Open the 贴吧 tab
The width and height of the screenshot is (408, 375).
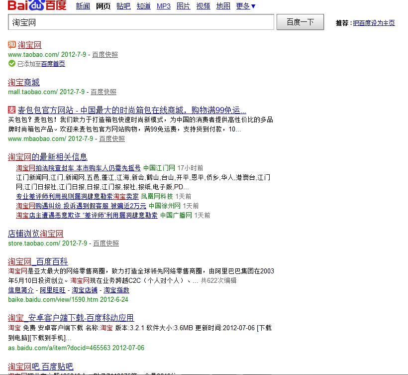click(123, 6)
